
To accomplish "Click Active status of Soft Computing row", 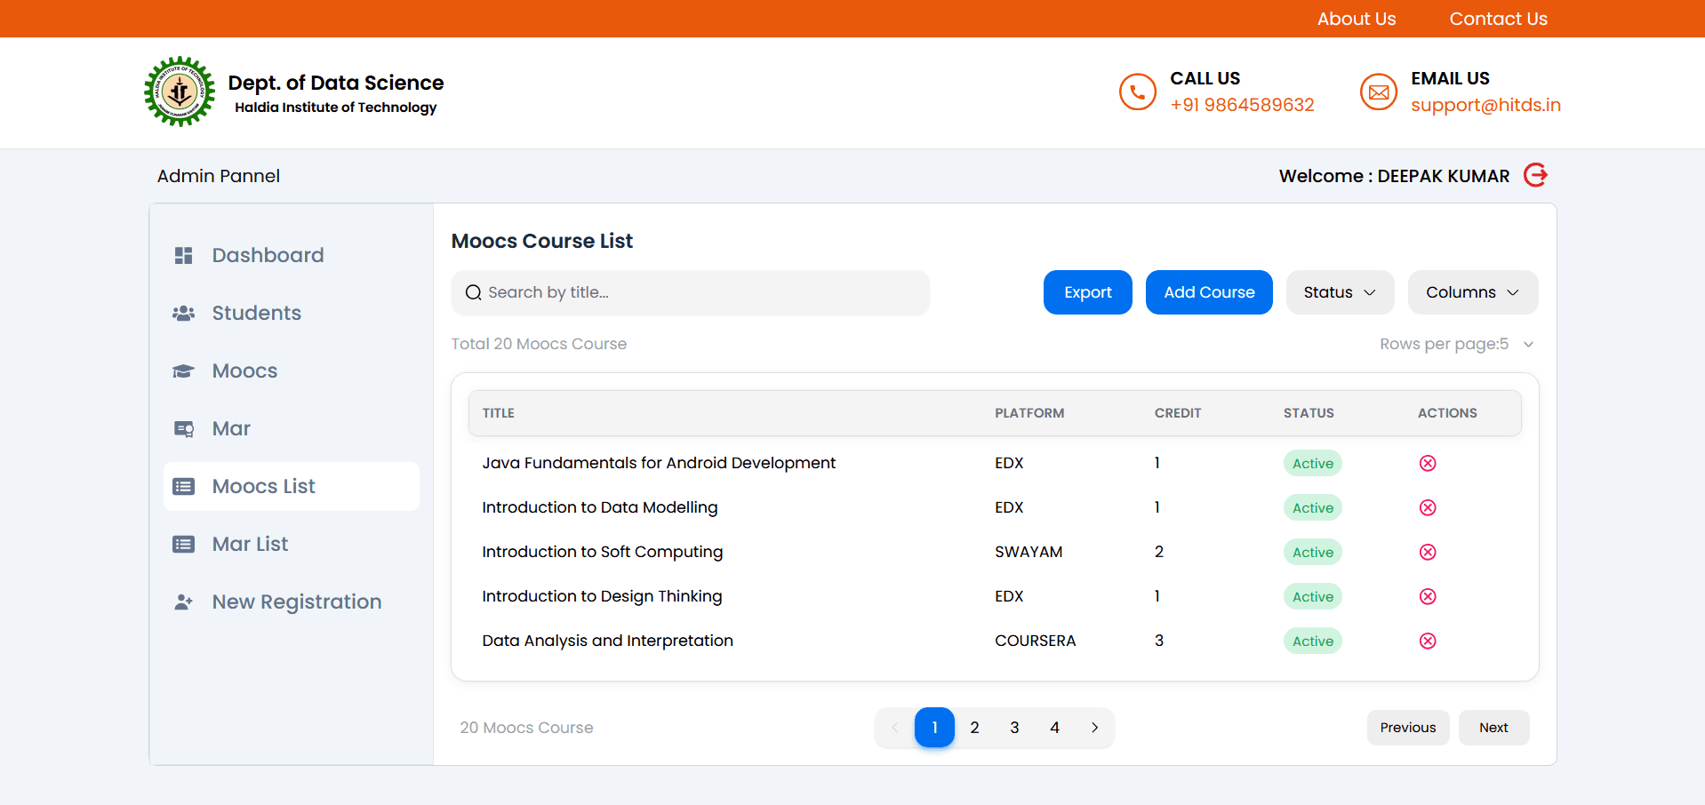I will (x=1312, y=552).
